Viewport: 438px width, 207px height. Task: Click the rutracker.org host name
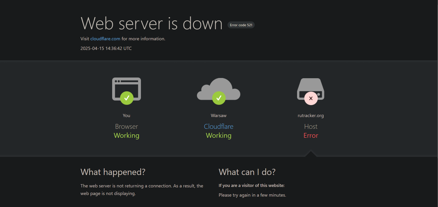coord(311,115)
